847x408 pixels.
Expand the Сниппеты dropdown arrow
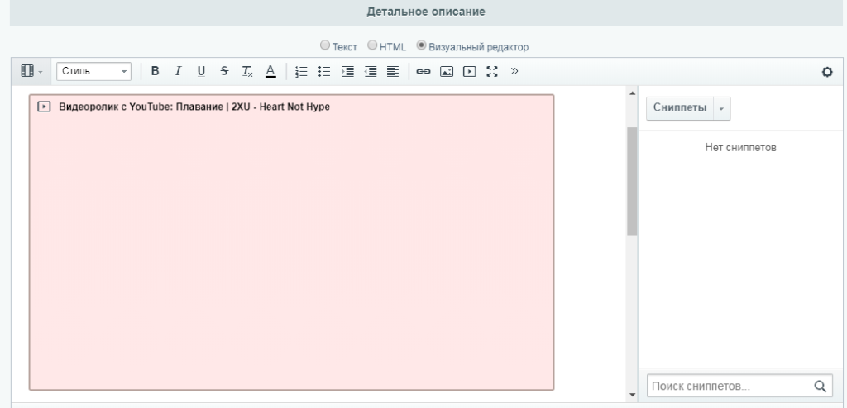pyautogui.click(x=720, y=109)
